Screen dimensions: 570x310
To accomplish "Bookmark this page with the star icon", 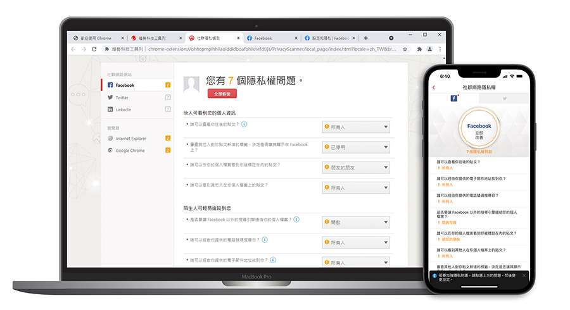I will 405,49.
